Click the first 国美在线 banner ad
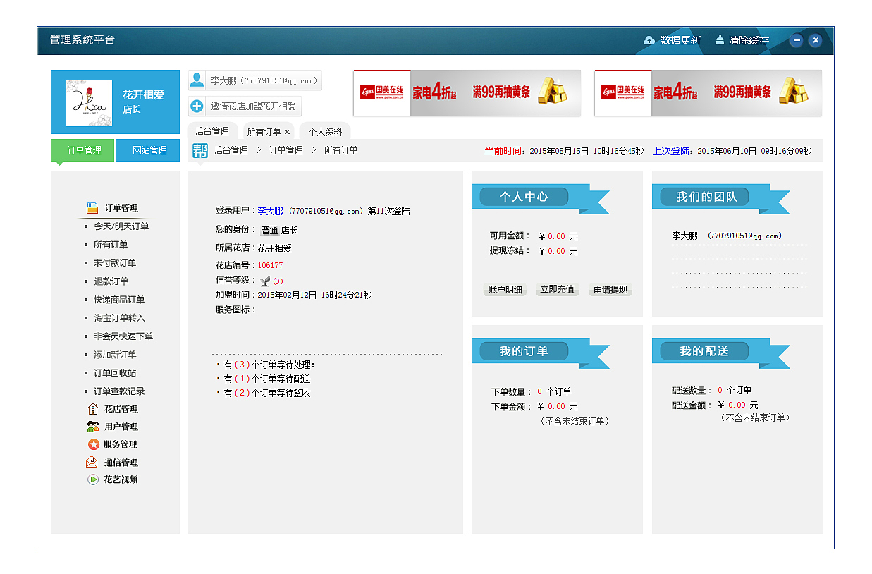Image resolution: width=872 pixels, height=574 pixels. point(467,92)
